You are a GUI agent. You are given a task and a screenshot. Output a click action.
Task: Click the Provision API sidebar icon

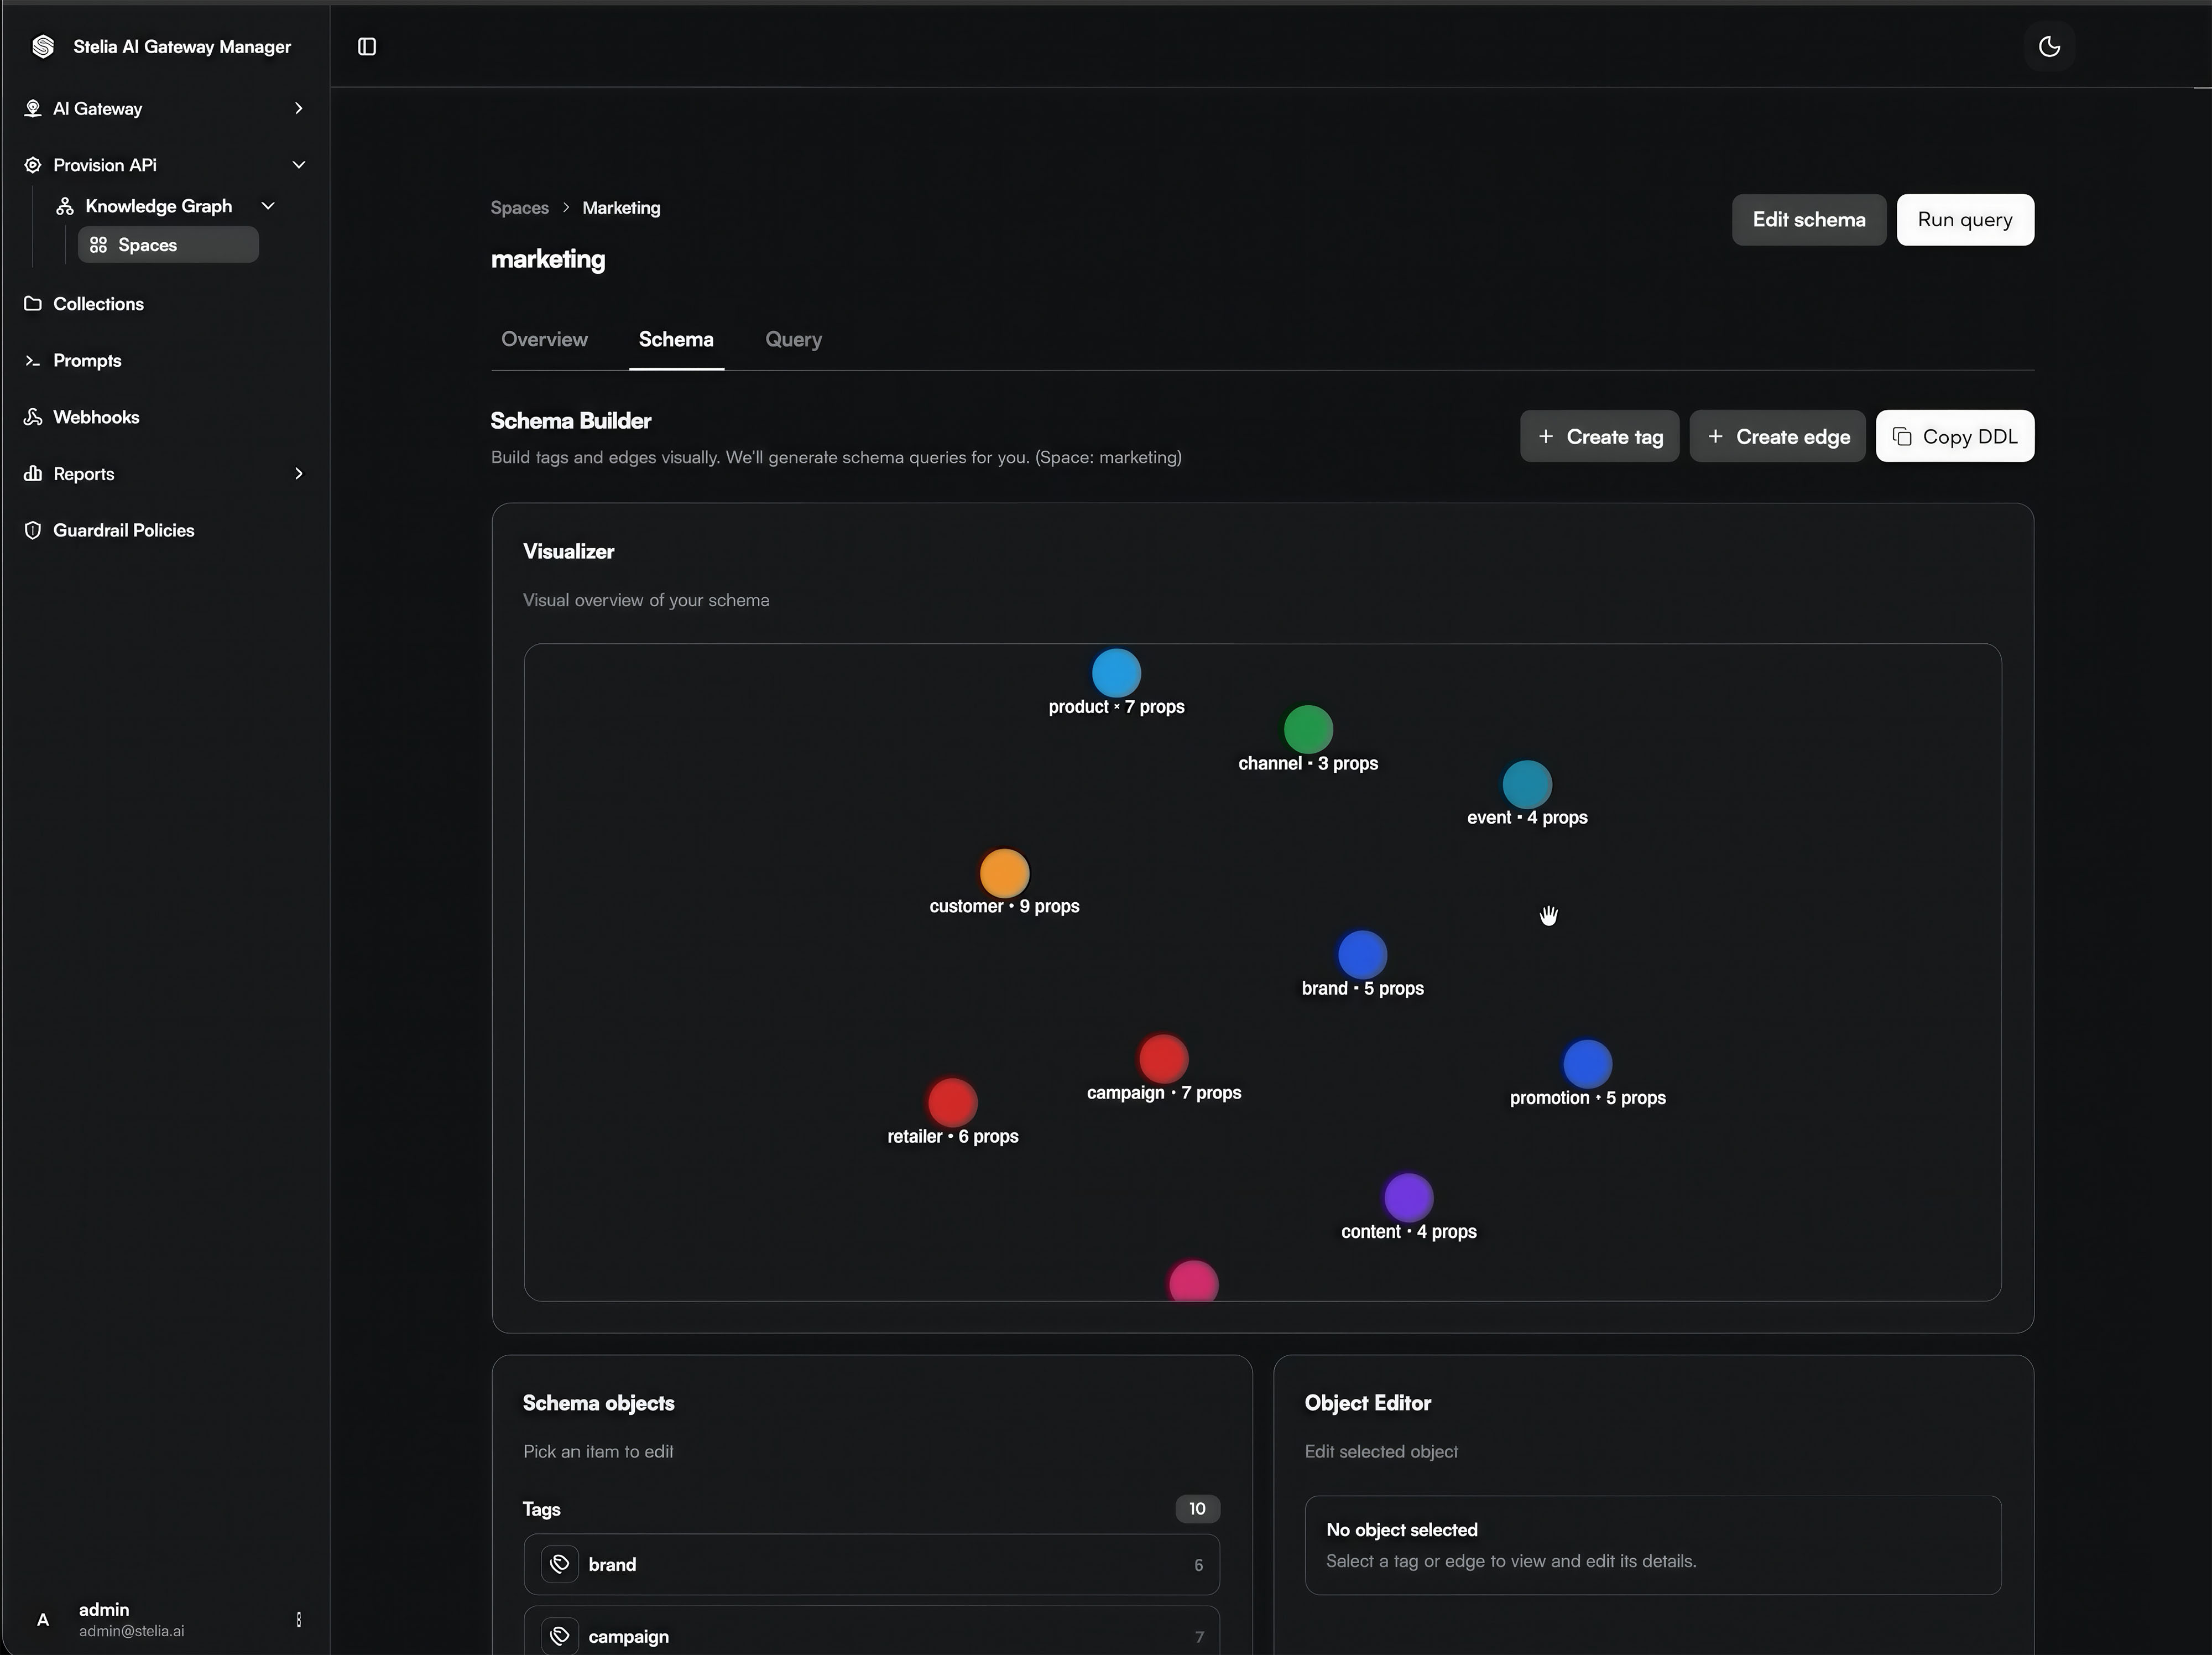(33, 165)
